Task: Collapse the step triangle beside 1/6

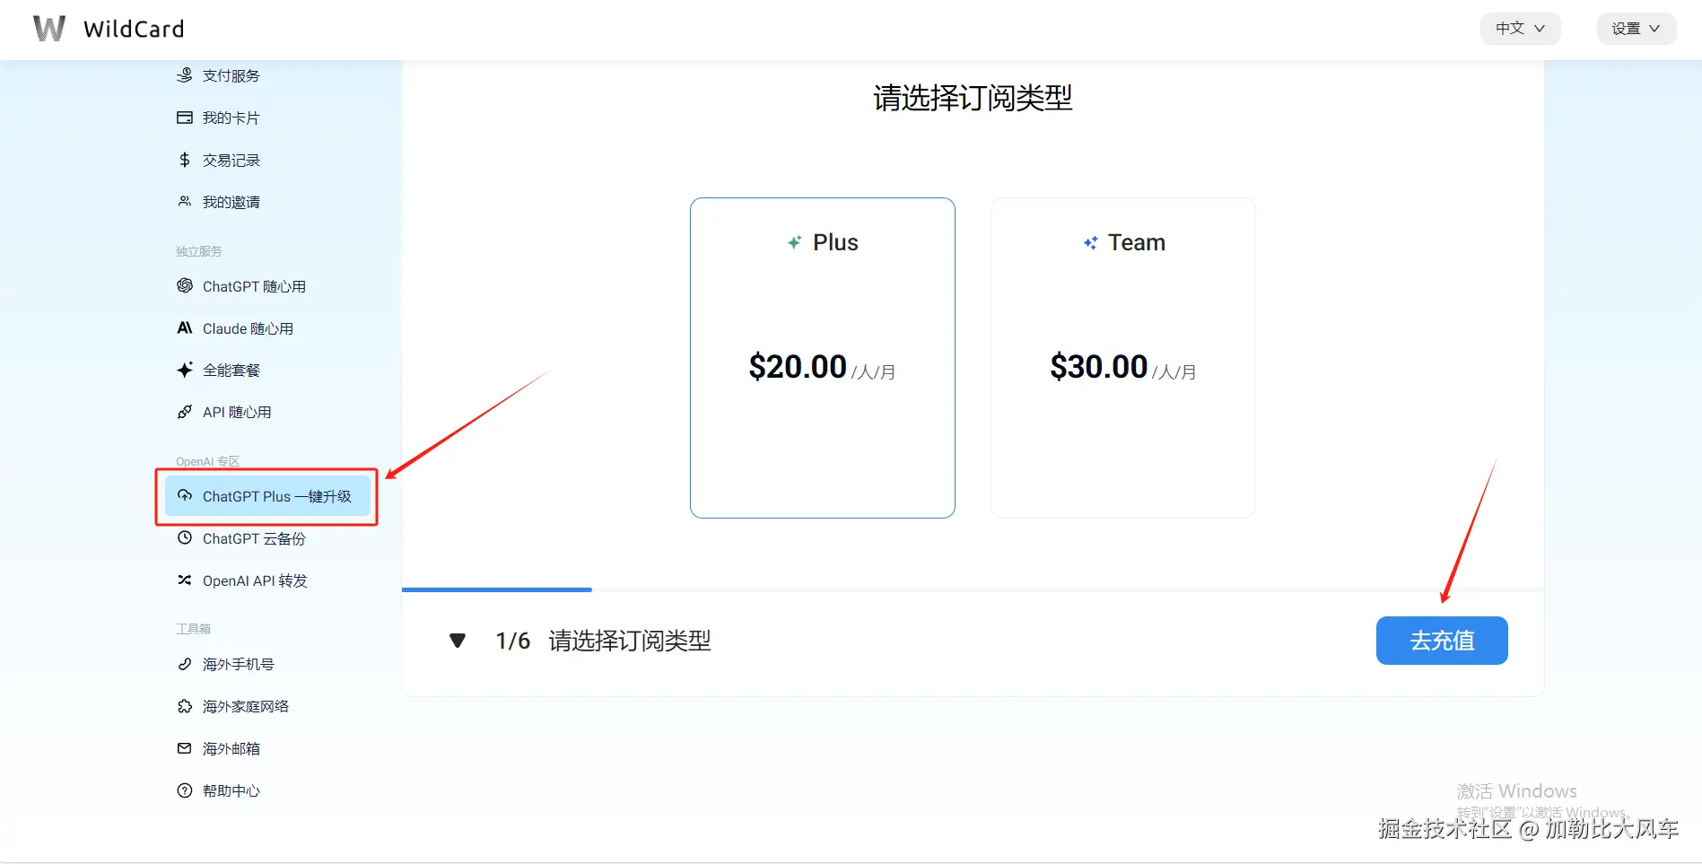Action: tap(458, 641)
